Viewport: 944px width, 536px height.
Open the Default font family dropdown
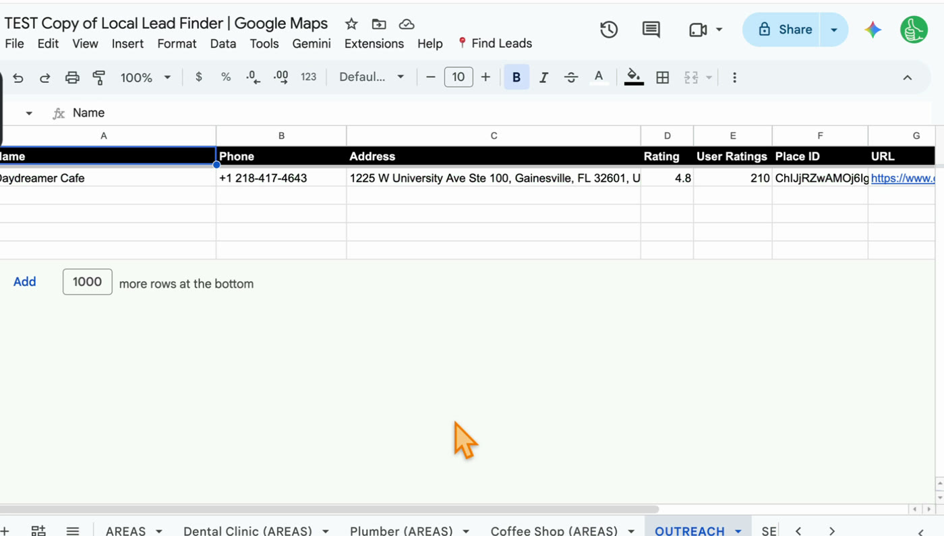[x=372, y=77]
